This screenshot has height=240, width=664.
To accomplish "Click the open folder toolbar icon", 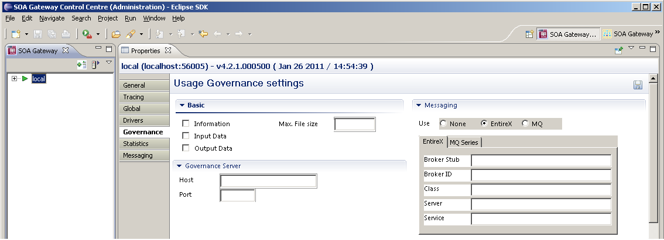I will click(116, 34).
